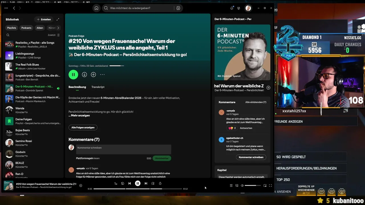
Task: Click the green Kommentar submit button
Action: [162, 158]
